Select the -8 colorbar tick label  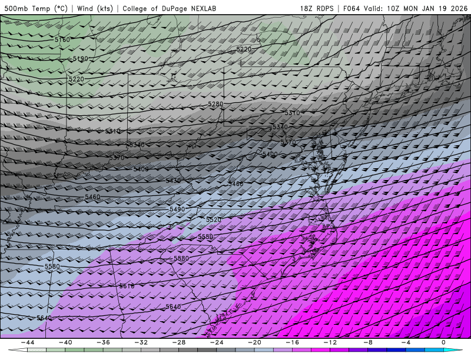(x=369, y=342)
